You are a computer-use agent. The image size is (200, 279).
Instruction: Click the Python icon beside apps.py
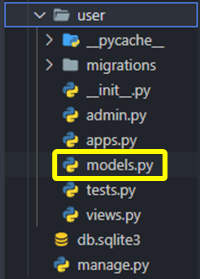71,140
